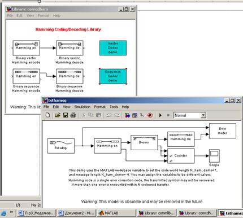The image size is (243, 218).
Task: Expand the quick launch chevron in taskbar
Action: click(12, 212)
